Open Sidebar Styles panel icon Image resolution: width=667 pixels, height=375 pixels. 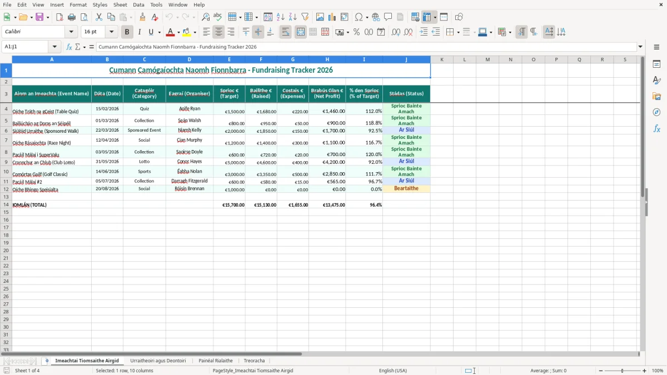click(x=656, y=81)
